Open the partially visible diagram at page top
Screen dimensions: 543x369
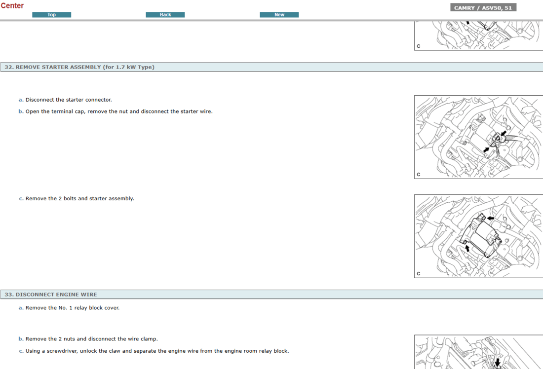478,35
